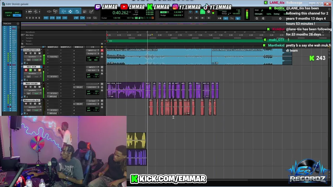Select zoom preset 1
This screenshot has height=187, width=333.
(27, 18)
